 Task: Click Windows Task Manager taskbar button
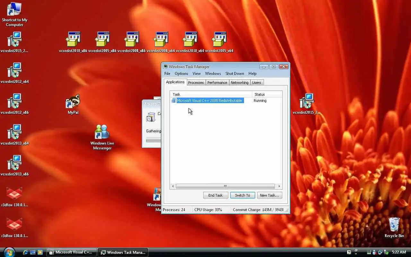123,252
